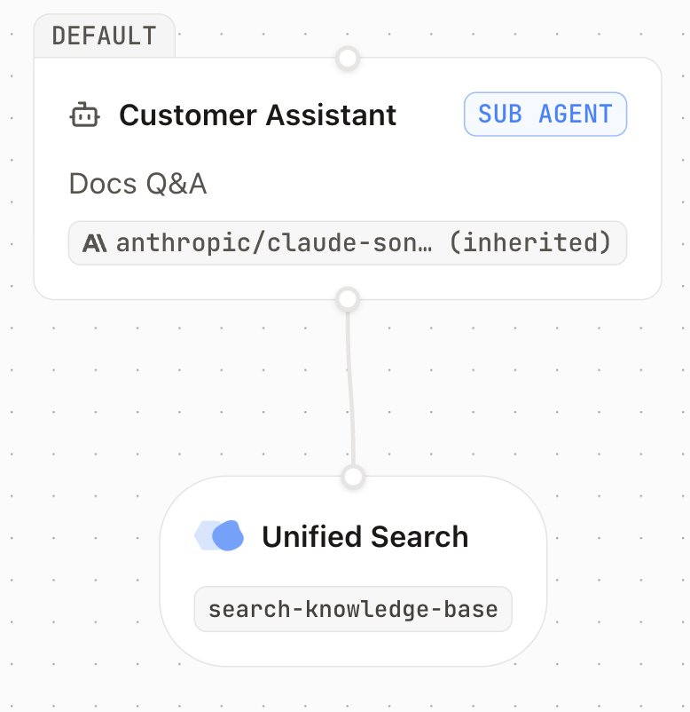The image size is (690, 712).
Task: Click the robot icon beside Customer Assistant
Action: 85,115
